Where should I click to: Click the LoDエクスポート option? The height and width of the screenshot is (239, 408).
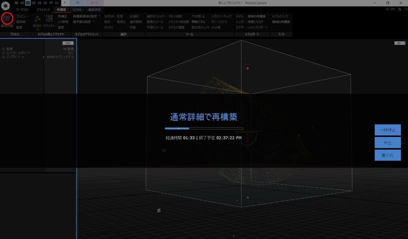pyautogui.click(x=258, y=28)
